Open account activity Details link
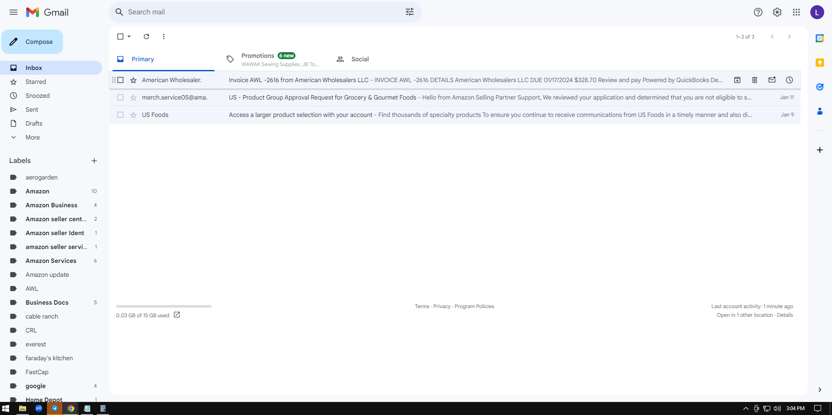The height and width of the screenshot is (415, 832). coord(785,315)
